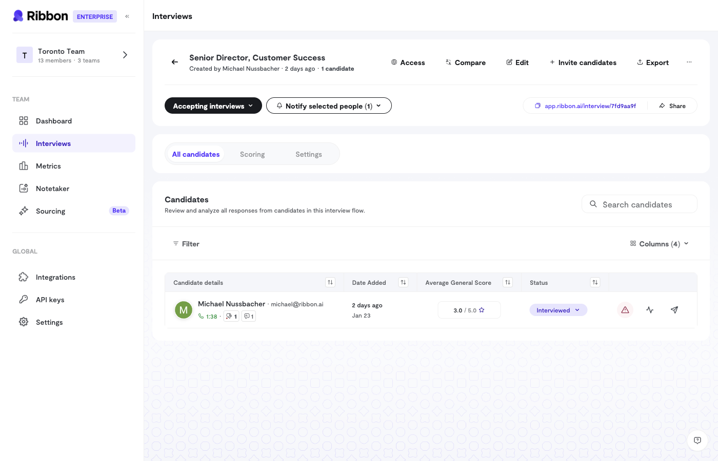Open the Filter options
718x461 pixels.
pos(186,244)
